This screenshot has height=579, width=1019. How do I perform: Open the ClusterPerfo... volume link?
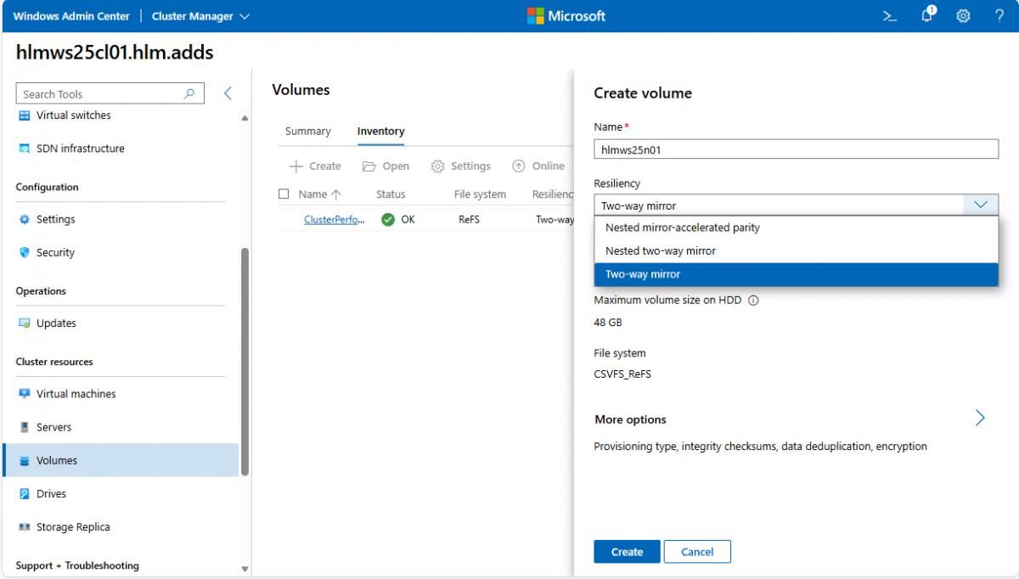click(x=334, y=220)
